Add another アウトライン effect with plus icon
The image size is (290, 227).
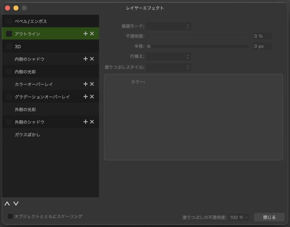86,34
